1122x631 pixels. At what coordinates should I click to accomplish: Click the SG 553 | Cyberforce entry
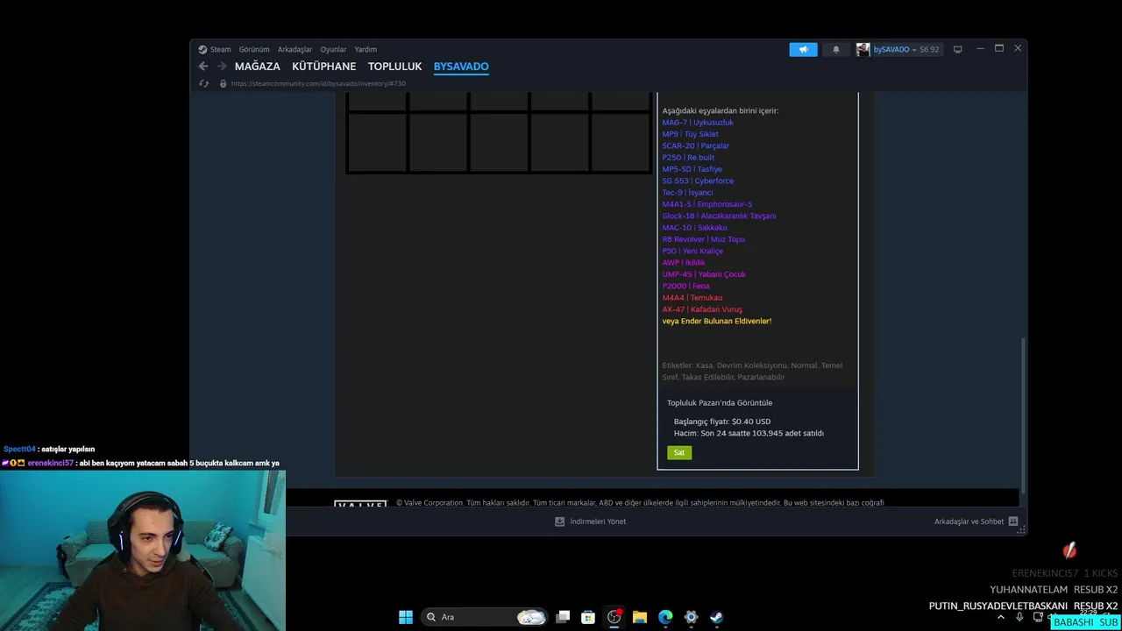pos(698,181)
